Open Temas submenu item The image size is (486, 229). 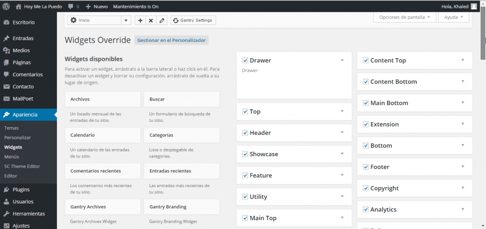(11, 128)
